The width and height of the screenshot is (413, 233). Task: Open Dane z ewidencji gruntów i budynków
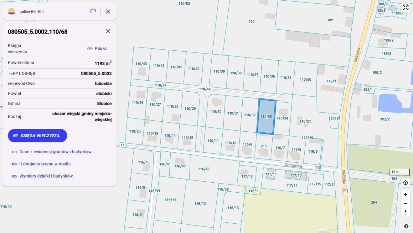[x=55, y=152]
